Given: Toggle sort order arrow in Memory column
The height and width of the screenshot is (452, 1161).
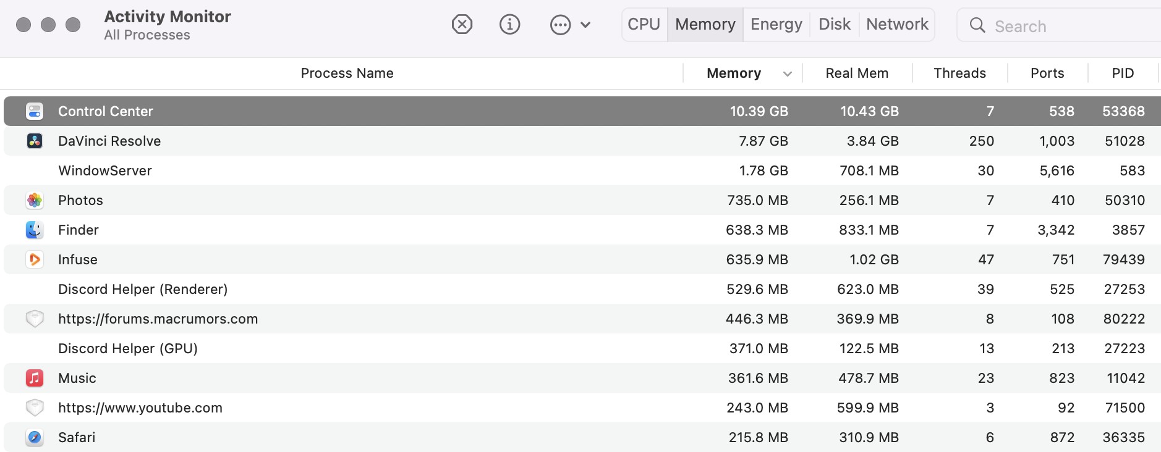Looking at the screenshot, I should point(788,73).
